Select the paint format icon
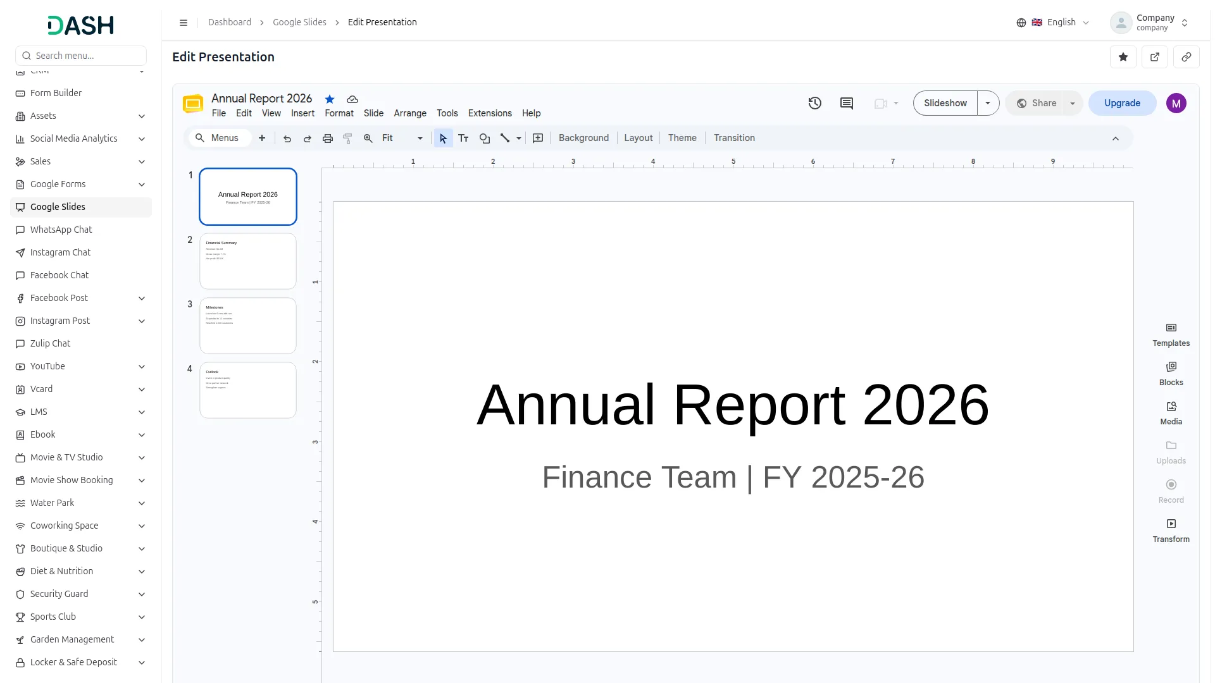Screen dimensions: 1215x683 tap(347, 138)
